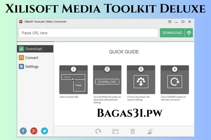Select the Download tab in sidebar
The height and width of the screenshot is (140, 211).
click(35, 49)
